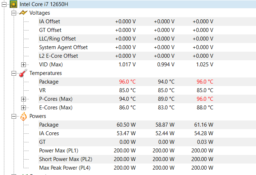Select the VID (Max) label
The image size is (256, 175).
tap(51, 65)
